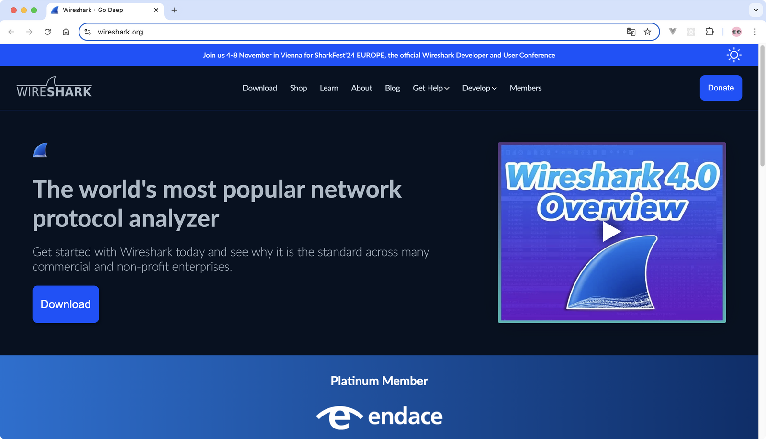This screenshot has height=439, width=766.
Task: Open the Learn menu item
Action: pyautogui.click(x=329, y=88)
